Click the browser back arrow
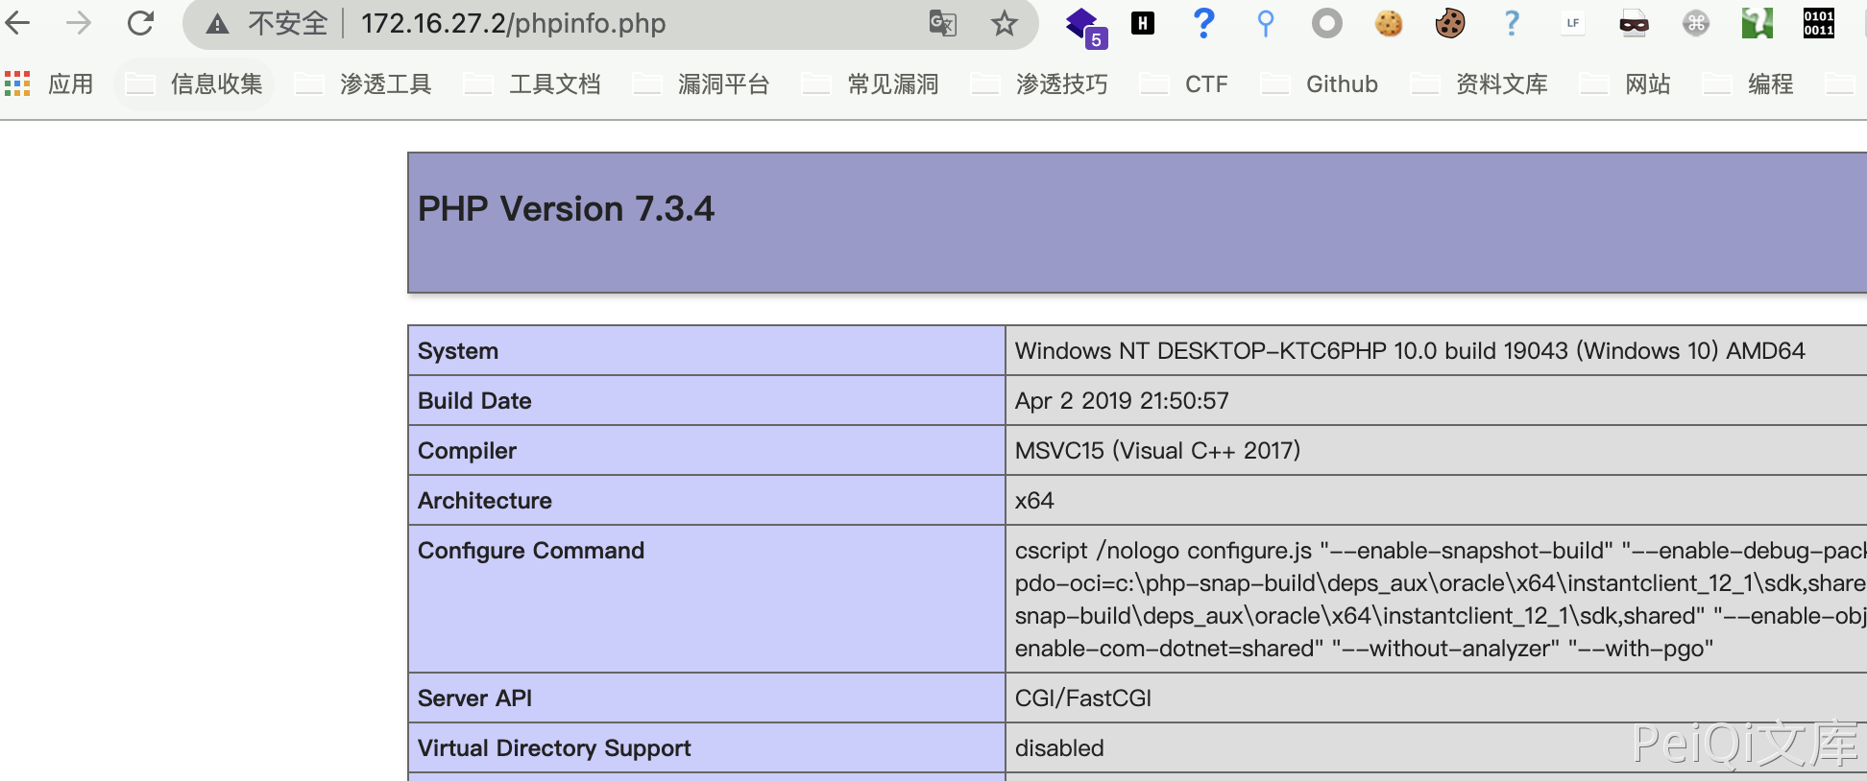 pyautogui.click(x=18, y=22)
